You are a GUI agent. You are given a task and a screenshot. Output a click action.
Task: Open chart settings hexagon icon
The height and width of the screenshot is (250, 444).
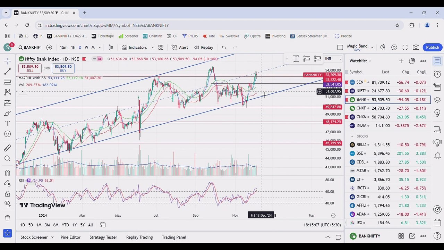pyautogui.click(x=394, y=48)
